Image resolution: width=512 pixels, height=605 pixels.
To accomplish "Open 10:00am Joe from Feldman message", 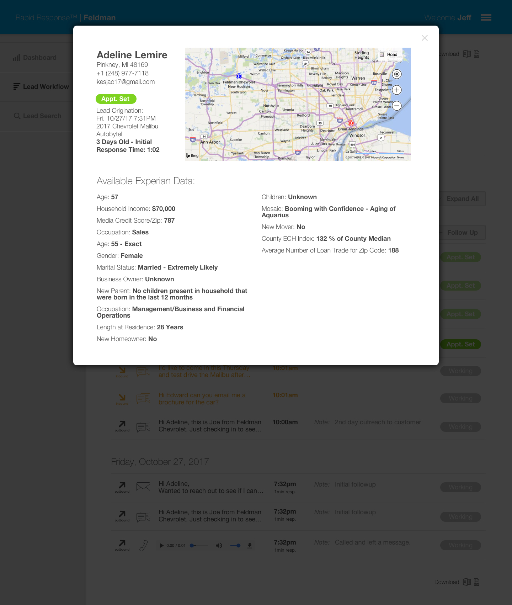I will click(x=210, y=426).
